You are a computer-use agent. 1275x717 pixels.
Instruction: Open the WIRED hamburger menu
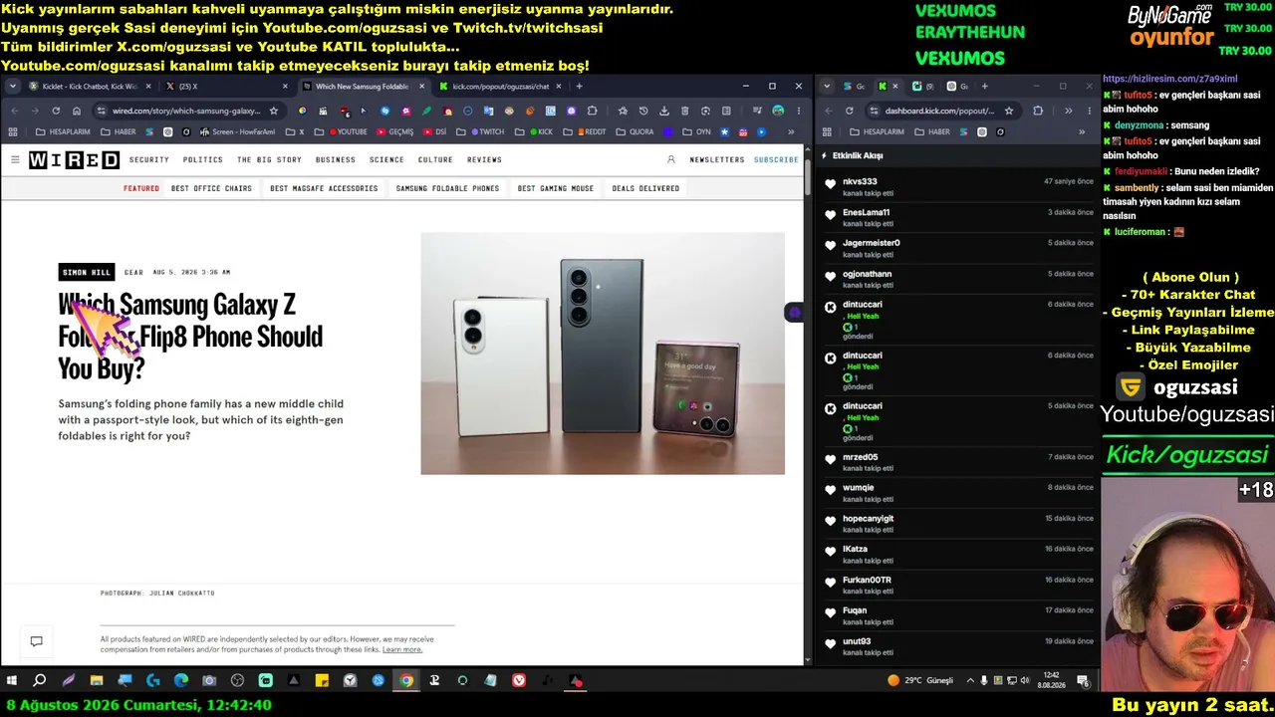coord(15,159)
